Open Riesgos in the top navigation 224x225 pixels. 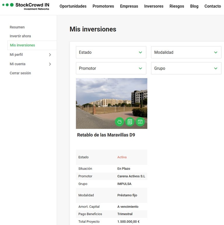click(177, 6)
